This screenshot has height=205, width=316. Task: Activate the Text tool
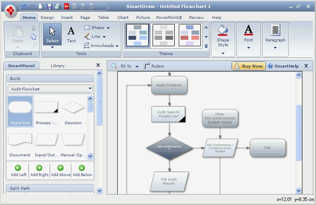coord(71,35)
